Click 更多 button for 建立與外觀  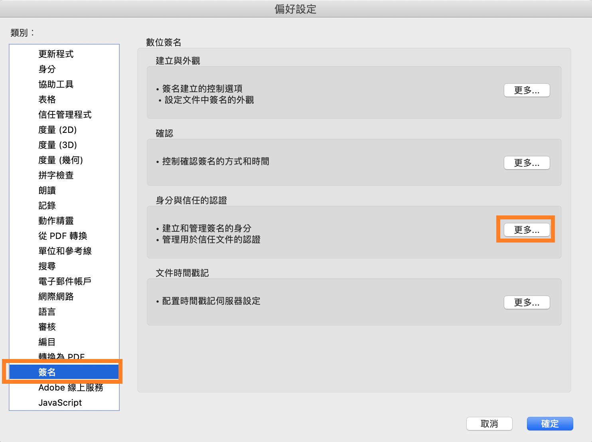click(527, 90)
